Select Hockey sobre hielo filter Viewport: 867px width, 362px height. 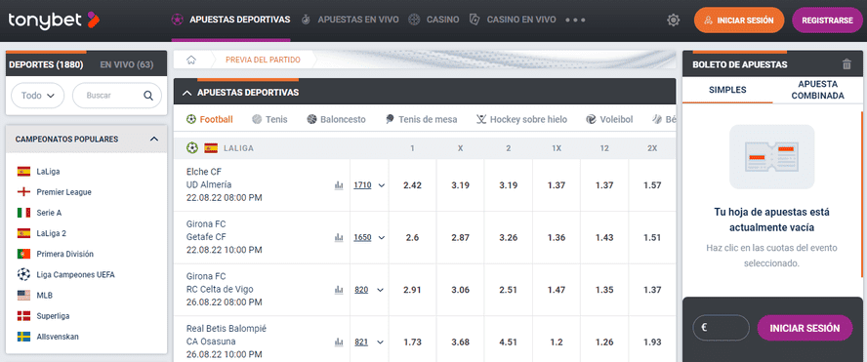[x=522, y=119]
